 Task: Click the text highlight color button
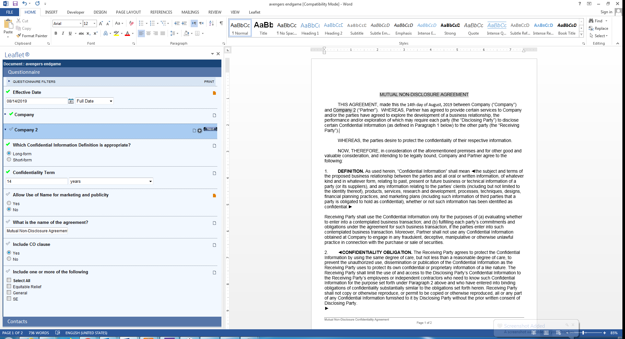[116, 33]
